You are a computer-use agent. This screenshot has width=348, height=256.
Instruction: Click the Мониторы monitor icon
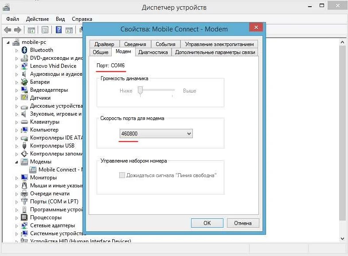[24, 178]
